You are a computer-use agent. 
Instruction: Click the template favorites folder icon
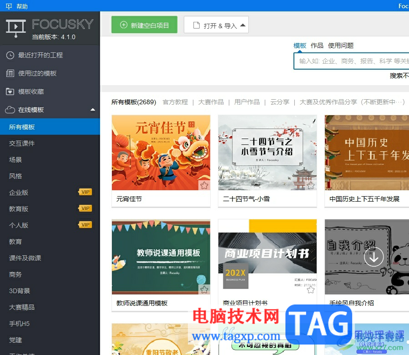click(x=10, y=91)
